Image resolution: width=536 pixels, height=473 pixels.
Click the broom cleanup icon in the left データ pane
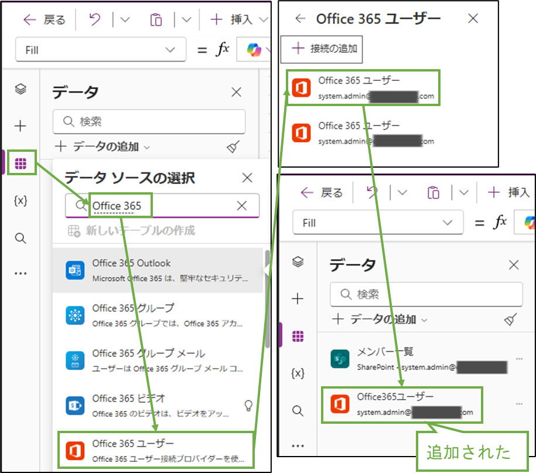pyautogui.click(x=233, y=147)
